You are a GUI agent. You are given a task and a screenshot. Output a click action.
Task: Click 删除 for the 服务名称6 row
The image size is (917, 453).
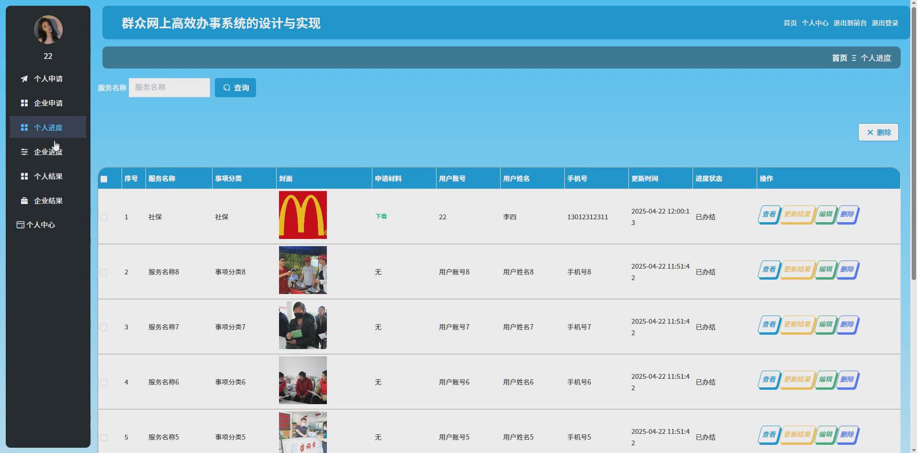click(847, 379)
